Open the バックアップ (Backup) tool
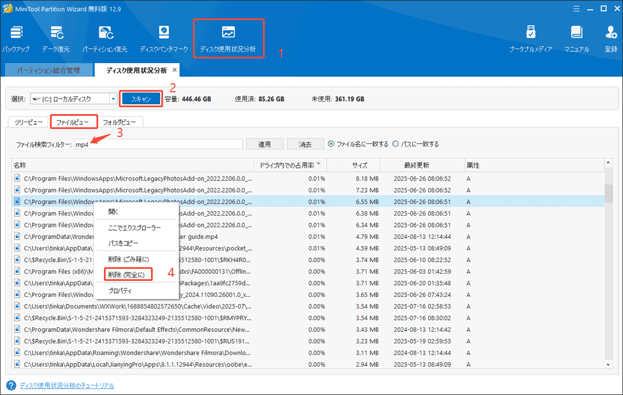 [x=16, y=39]
